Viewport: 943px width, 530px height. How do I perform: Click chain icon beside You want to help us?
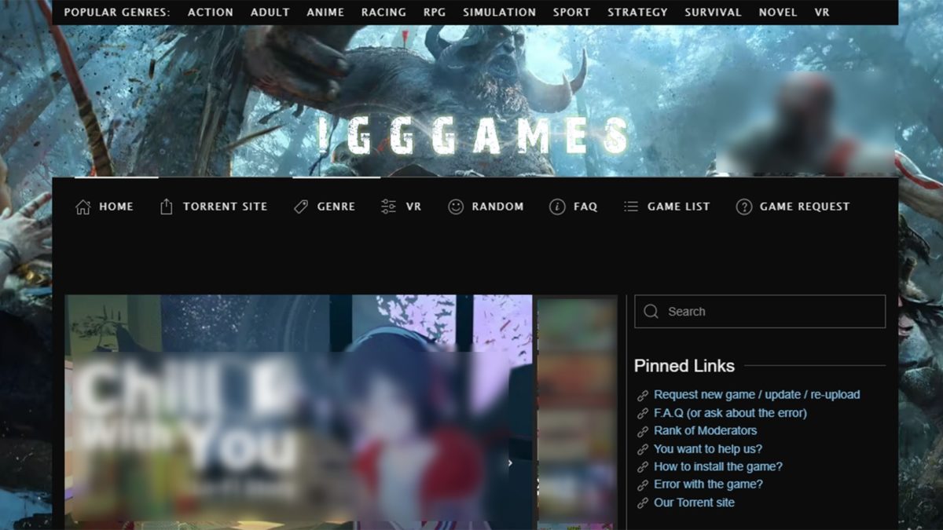pos(643,449)
